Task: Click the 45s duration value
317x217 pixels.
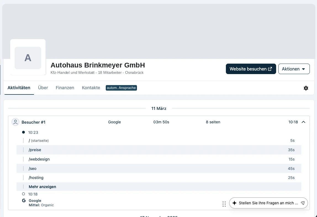Action: (x=291, y=169)
